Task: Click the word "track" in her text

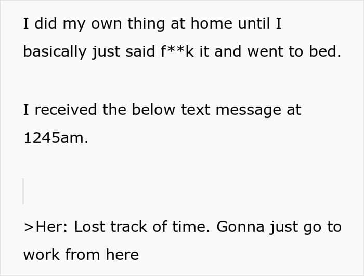Action: 128,227
